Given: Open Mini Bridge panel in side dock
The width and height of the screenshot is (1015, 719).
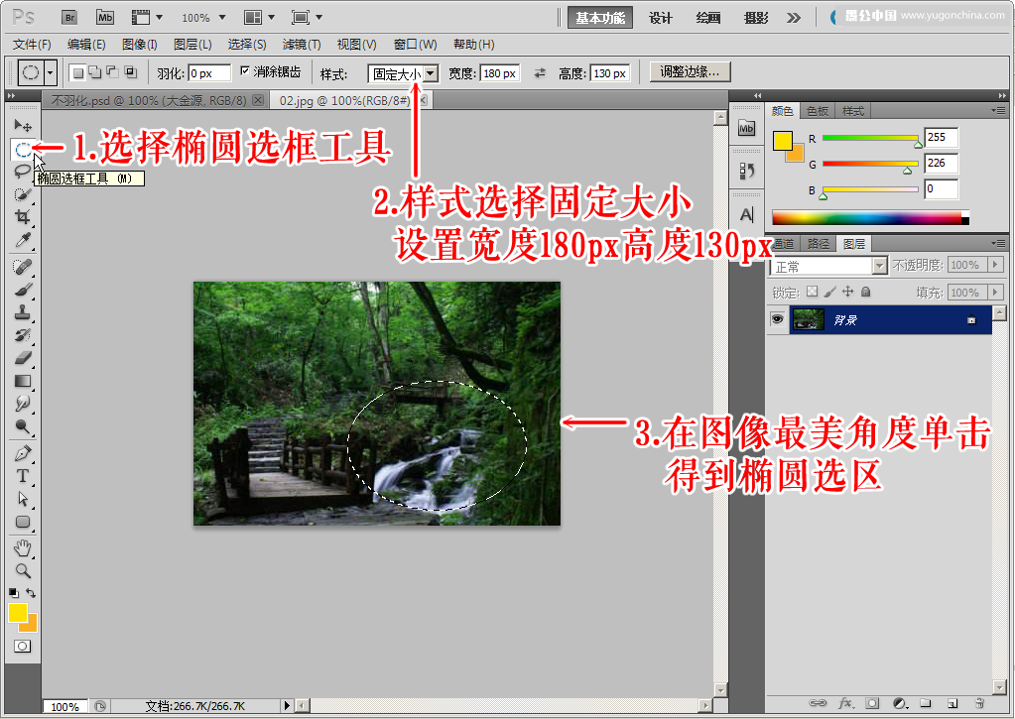Looking at the screenshot, I should coord(746,128).
